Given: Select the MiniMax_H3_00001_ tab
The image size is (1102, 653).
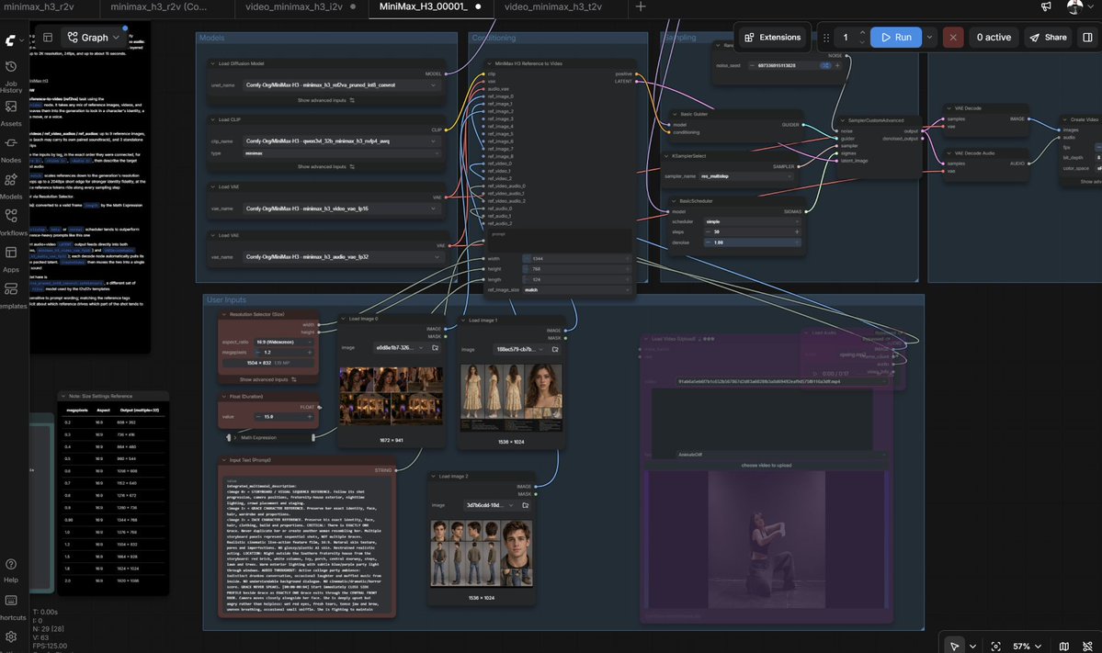Looking at the screenshot, I should pos(423,7).
